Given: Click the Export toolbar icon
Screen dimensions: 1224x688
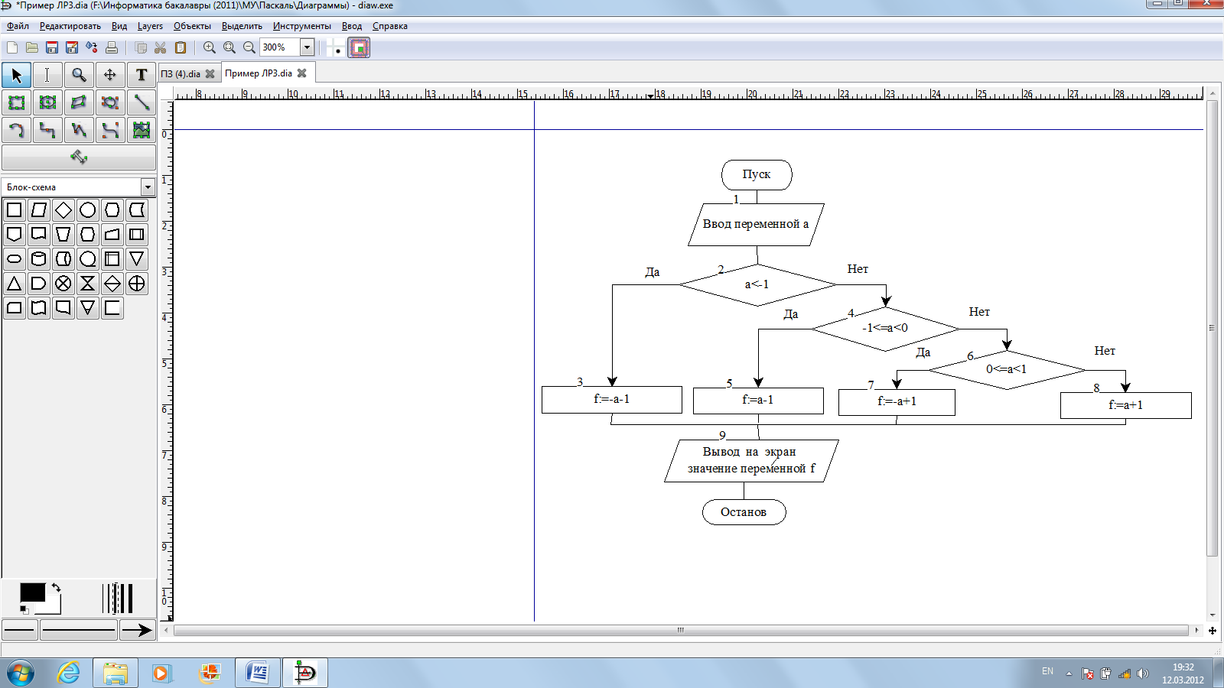Looking at the screenshot, I should tap(92, 47).
